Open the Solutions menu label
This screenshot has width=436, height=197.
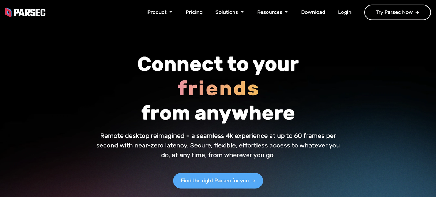pos(227,12)
